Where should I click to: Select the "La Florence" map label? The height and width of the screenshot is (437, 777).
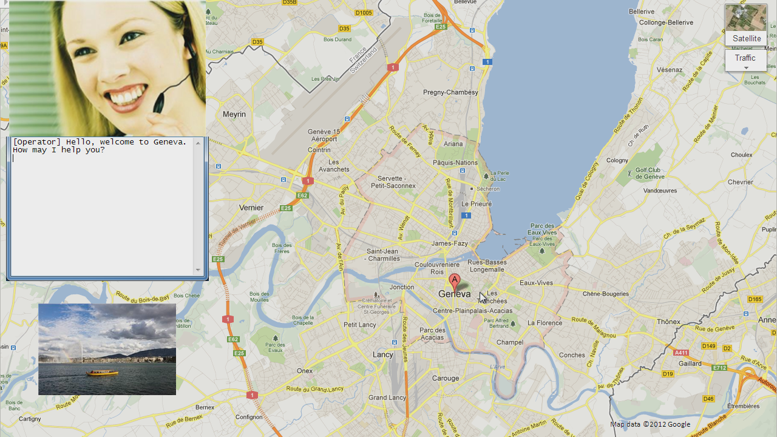tap(545, 323)
